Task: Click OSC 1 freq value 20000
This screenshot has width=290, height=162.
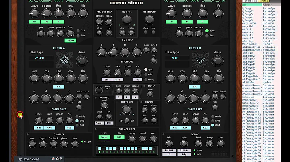Action: (x=70, y=40)
